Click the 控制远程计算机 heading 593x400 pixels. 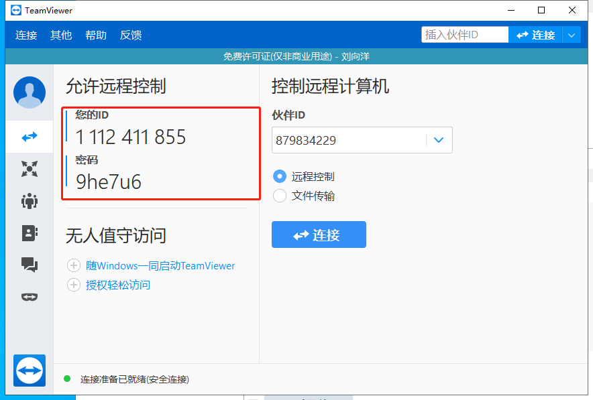coord(330,86)
